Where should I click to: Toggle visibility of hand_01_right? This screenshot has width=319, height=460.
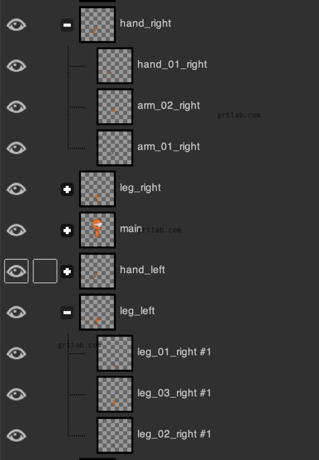pyautogui.click(x=16, y=66)
